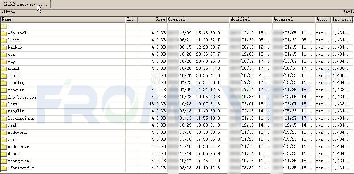The height and width of the screenshot is (174, 354).
Task: Sort by the Accessed column header
Action: pyautogui.click(x=294, y=19)
